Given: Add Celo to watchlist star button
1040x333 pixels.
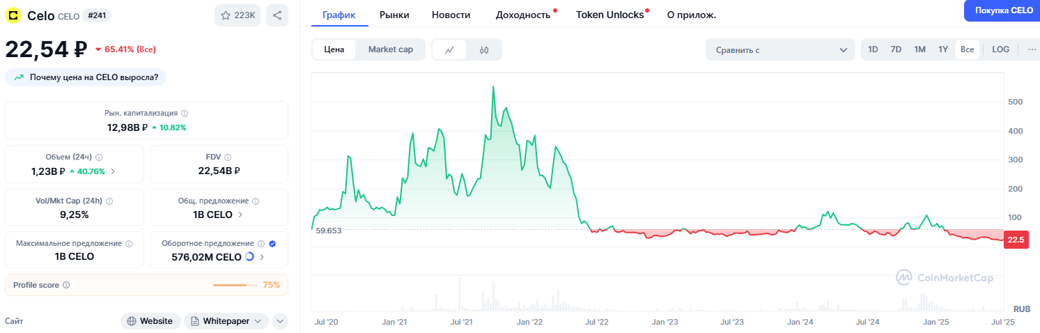Looking at the screenshot, I should pyautogui.click(x=238, y=15).
